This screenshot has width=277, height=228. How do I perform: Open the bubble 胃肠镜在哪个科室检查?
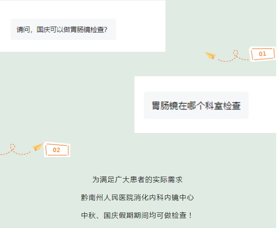(x=196, y=105)
